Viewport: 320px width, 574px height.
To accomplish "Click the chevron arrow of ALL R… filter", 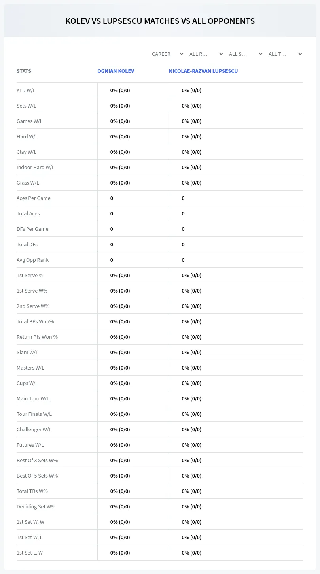I will (x=221, y=54).
